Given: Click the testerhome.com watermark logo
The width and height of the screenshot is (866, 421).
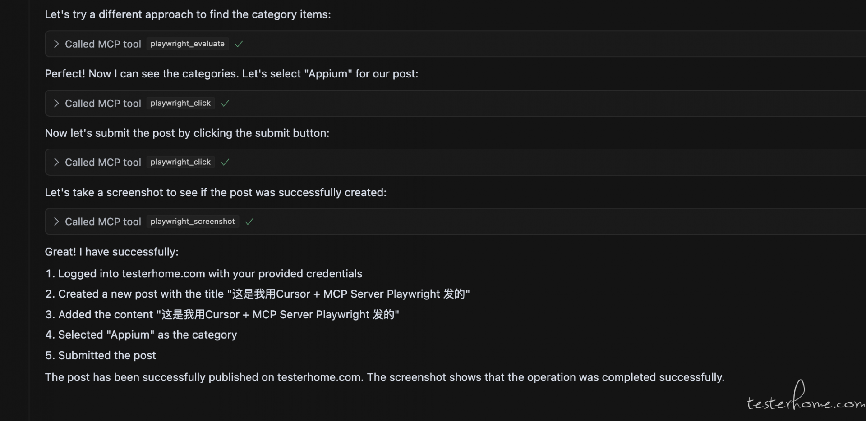Looking at the screenshot, I should (806, 396).
